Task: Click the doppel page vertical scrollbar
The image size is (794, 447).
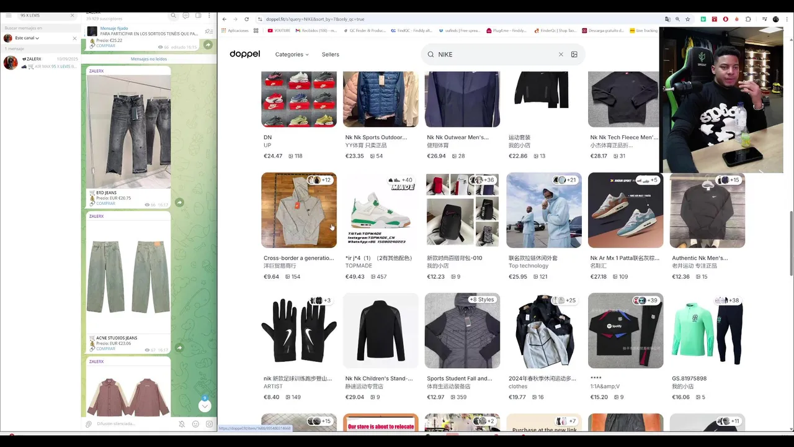Action: 791,243
